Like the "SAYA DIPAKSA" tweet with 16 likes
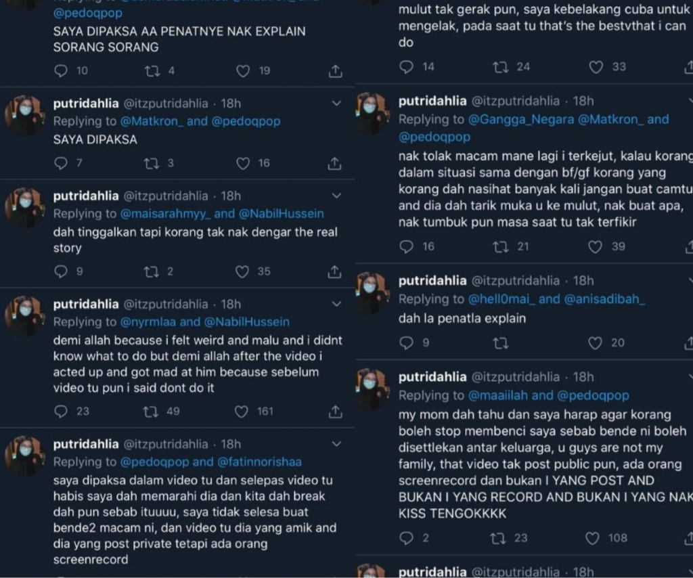Viewport: 693px width, 578px height. (x=243, y=164)
